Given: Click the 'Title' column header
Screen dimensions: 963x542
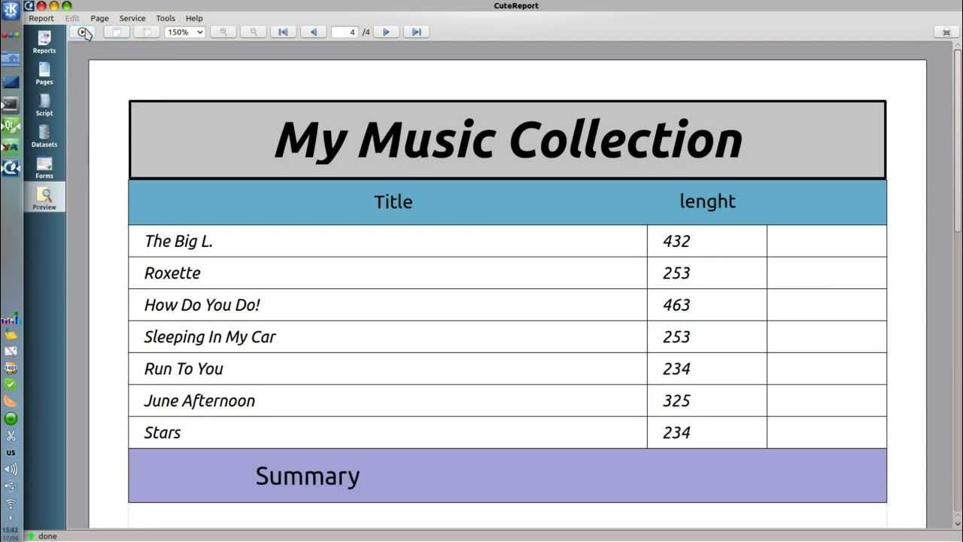Looking at the screenshot, I should pyautogui.click(x=393, y=202).
